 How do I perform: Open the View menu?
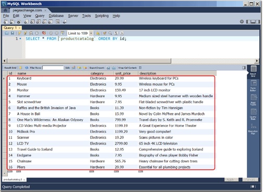point(27,16)
